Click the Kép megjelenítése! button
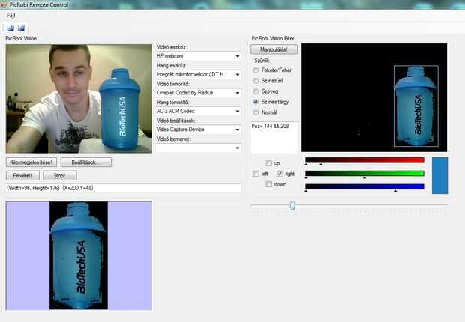The image size is (465, 322). click(31, 162)
